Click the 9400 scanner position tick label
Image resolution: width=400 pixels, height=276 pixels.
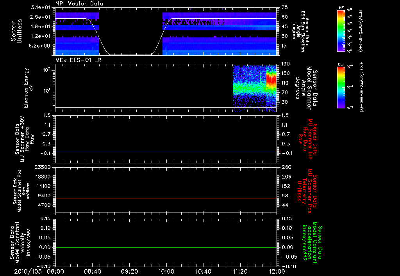point(44,196)
